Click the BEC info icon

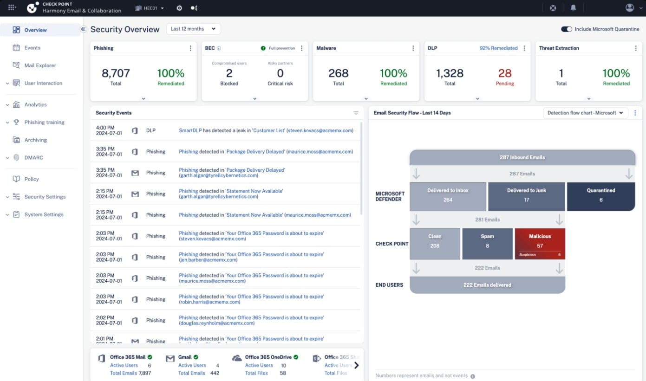[219, 48]
